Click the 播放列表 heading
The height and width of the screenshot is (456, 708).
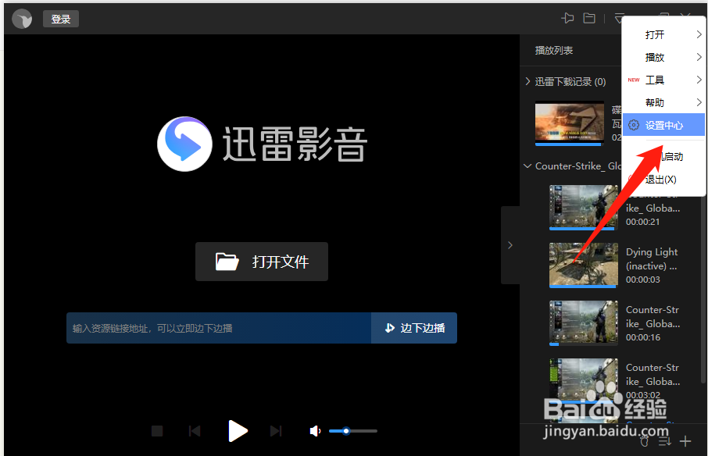[x=554, y=51]
